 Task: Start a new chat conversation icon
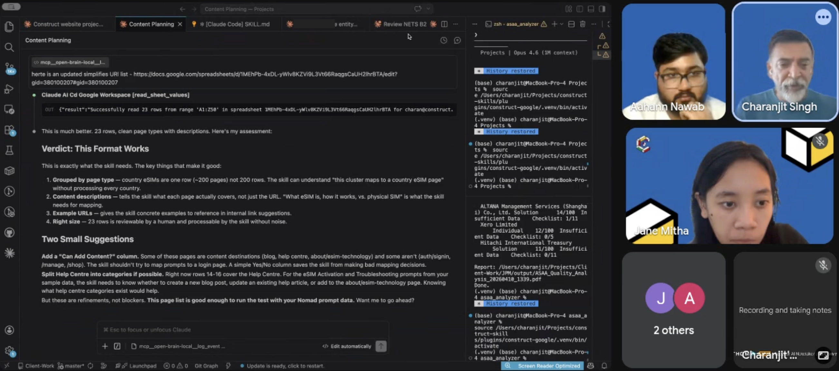457,40
